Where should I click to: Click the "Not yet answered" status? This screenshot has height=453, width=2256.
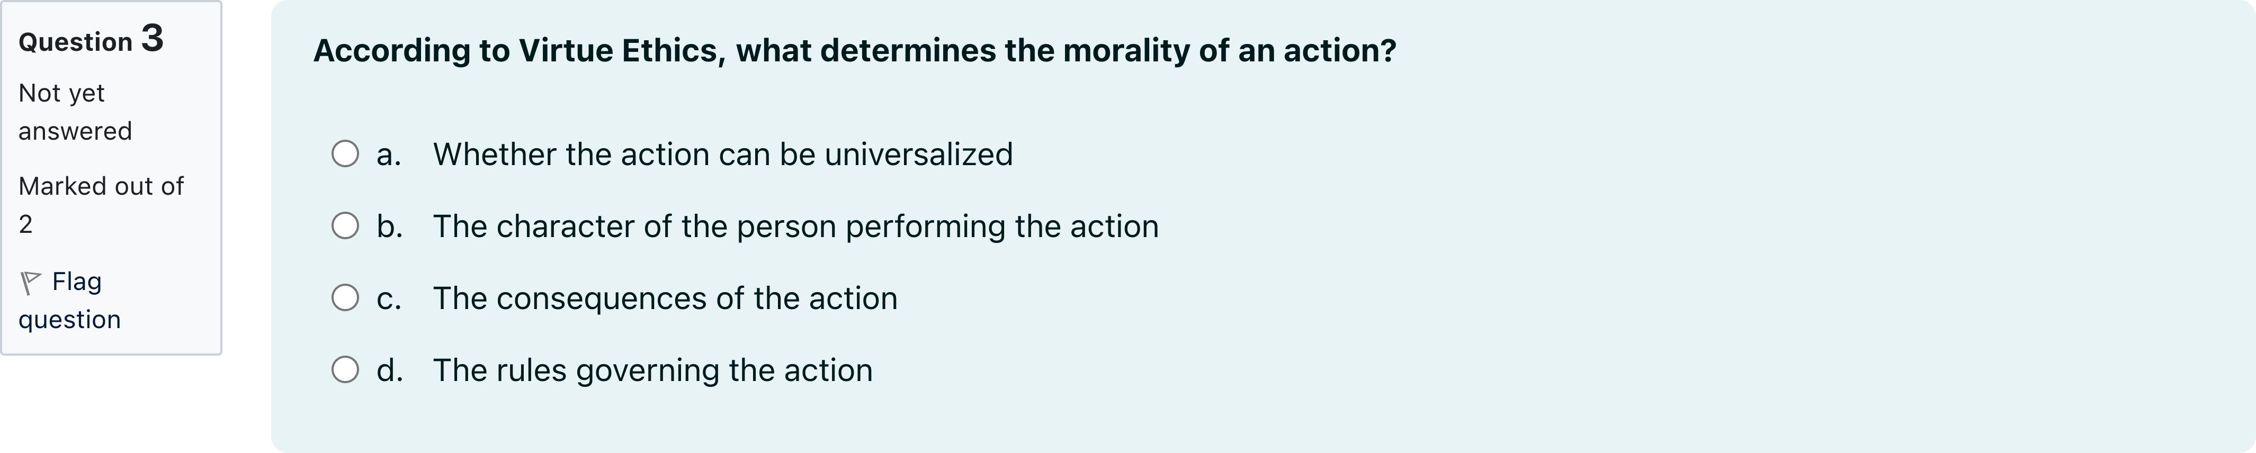tap(75, 112)
